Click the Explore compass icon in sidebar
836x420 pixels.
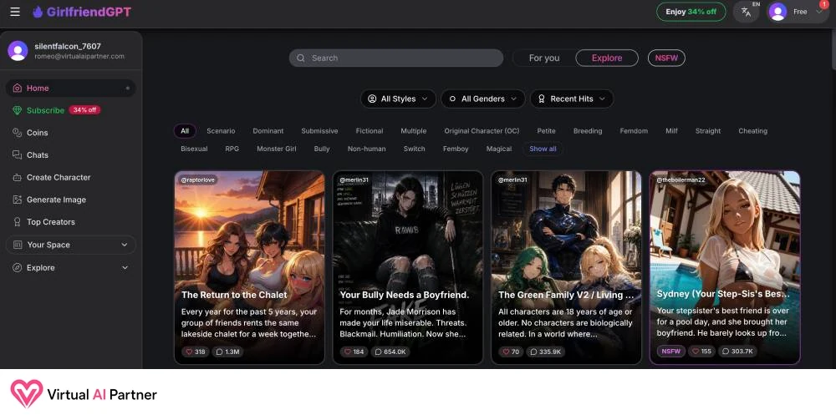(17, 268)
